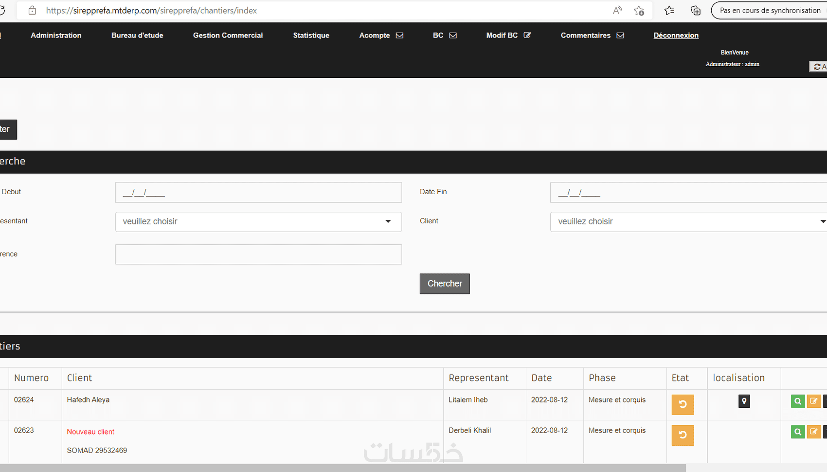Image resolution: width=827 pixels, height=472 pixels.
Task: Click the edit icon beside Modif BC
Action: click(527, 35)
